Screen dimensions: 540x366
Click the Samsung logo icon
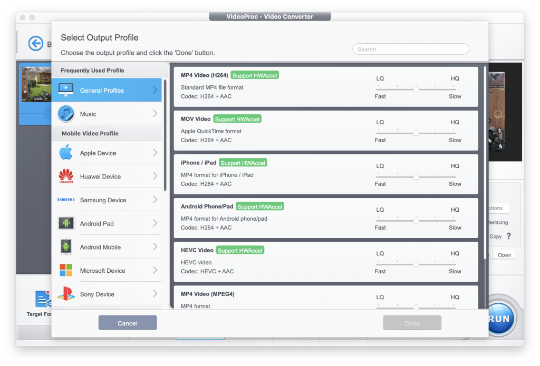click(x=66, y=200)
